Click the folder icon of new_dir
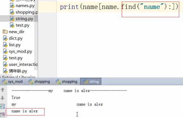Viewport: 183px width, 118px height. (5, 32)
